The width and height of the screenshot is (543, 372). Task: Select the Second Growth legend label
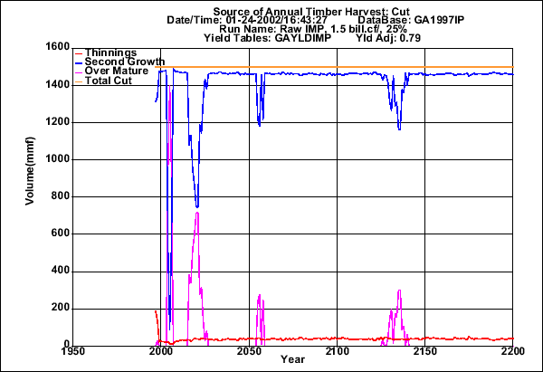click(113, 63)
